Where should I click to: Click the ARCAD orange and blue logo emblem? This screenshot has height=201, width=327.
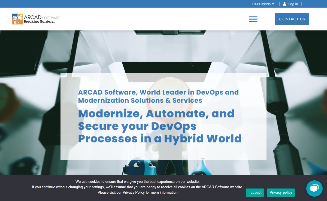(x=17, y=19)
